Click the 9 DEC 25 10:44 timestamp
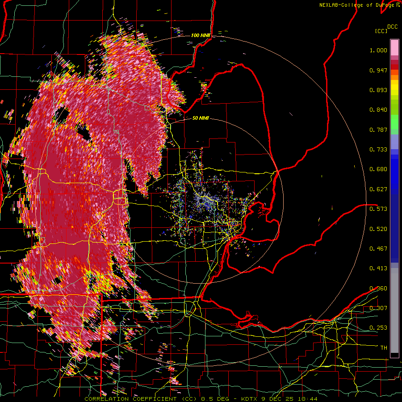402x402 pixels. pyautogui.click(x=289, y=399)
